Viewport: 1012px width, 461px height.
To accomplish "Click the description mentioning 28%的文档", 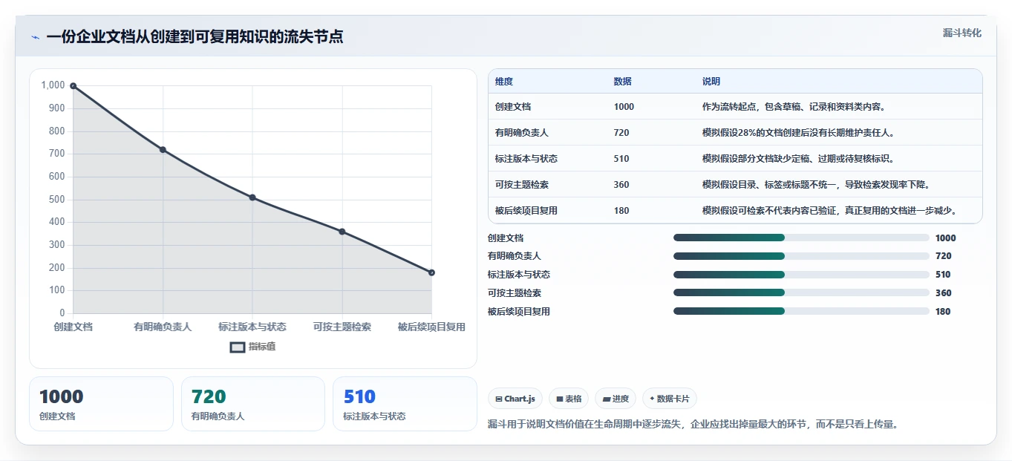I will (798, 133).
